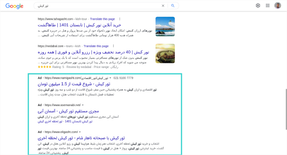Open the jet ski thumbnail of tahagasht result
Image resolution: width=287 pixels, height=155 pixels.
pyautogui.click(x=165, y=26)
